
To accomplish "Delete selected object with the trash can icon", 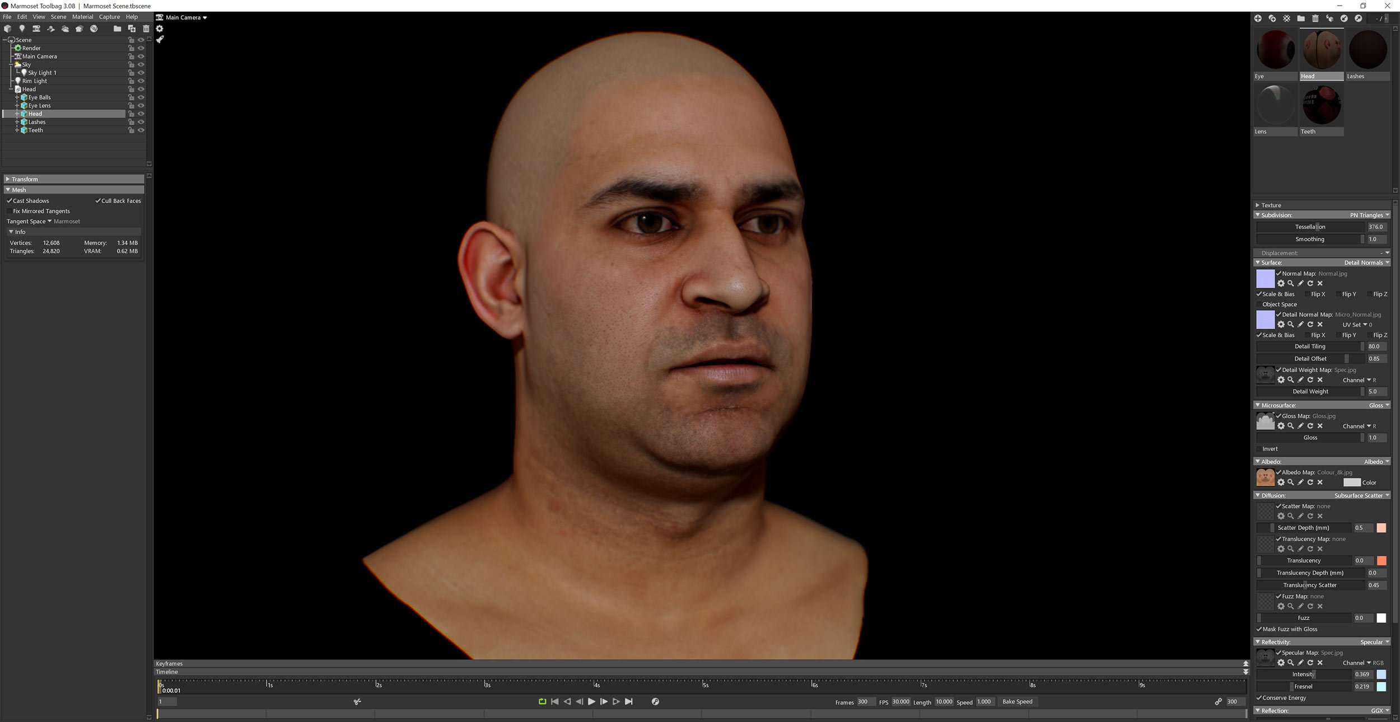I will pos(146,29).
